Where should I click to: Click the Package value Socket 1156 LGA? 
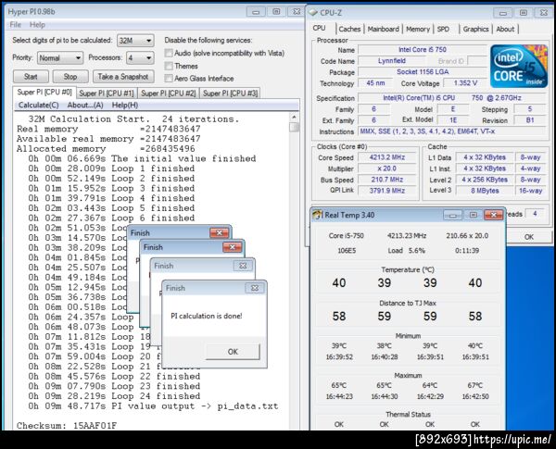click(x=423, y=72)
